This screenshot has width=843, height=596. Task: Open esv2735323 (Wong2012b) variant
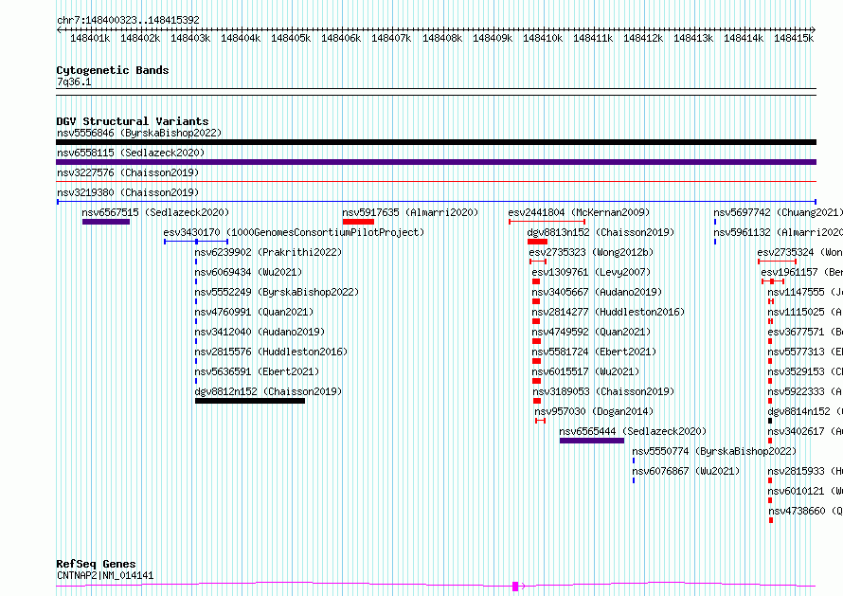click(591, 252)
